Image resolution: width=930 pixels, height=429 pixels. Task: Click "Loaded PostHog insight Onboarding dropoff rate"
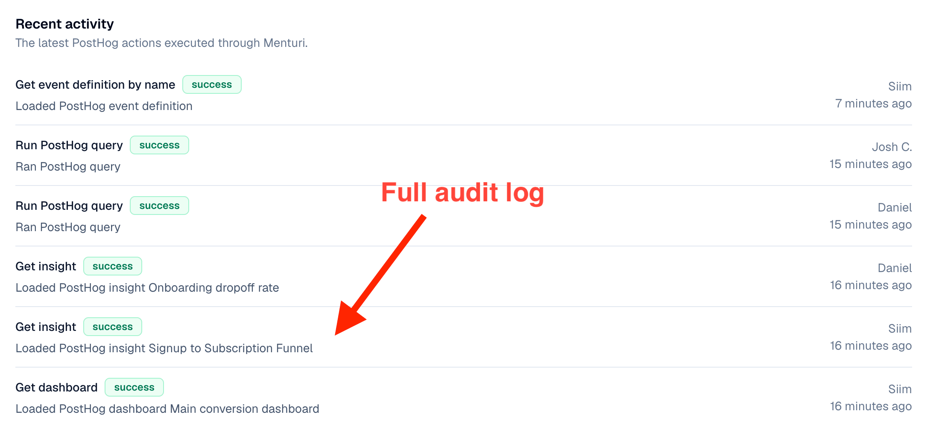coord(147,288)
